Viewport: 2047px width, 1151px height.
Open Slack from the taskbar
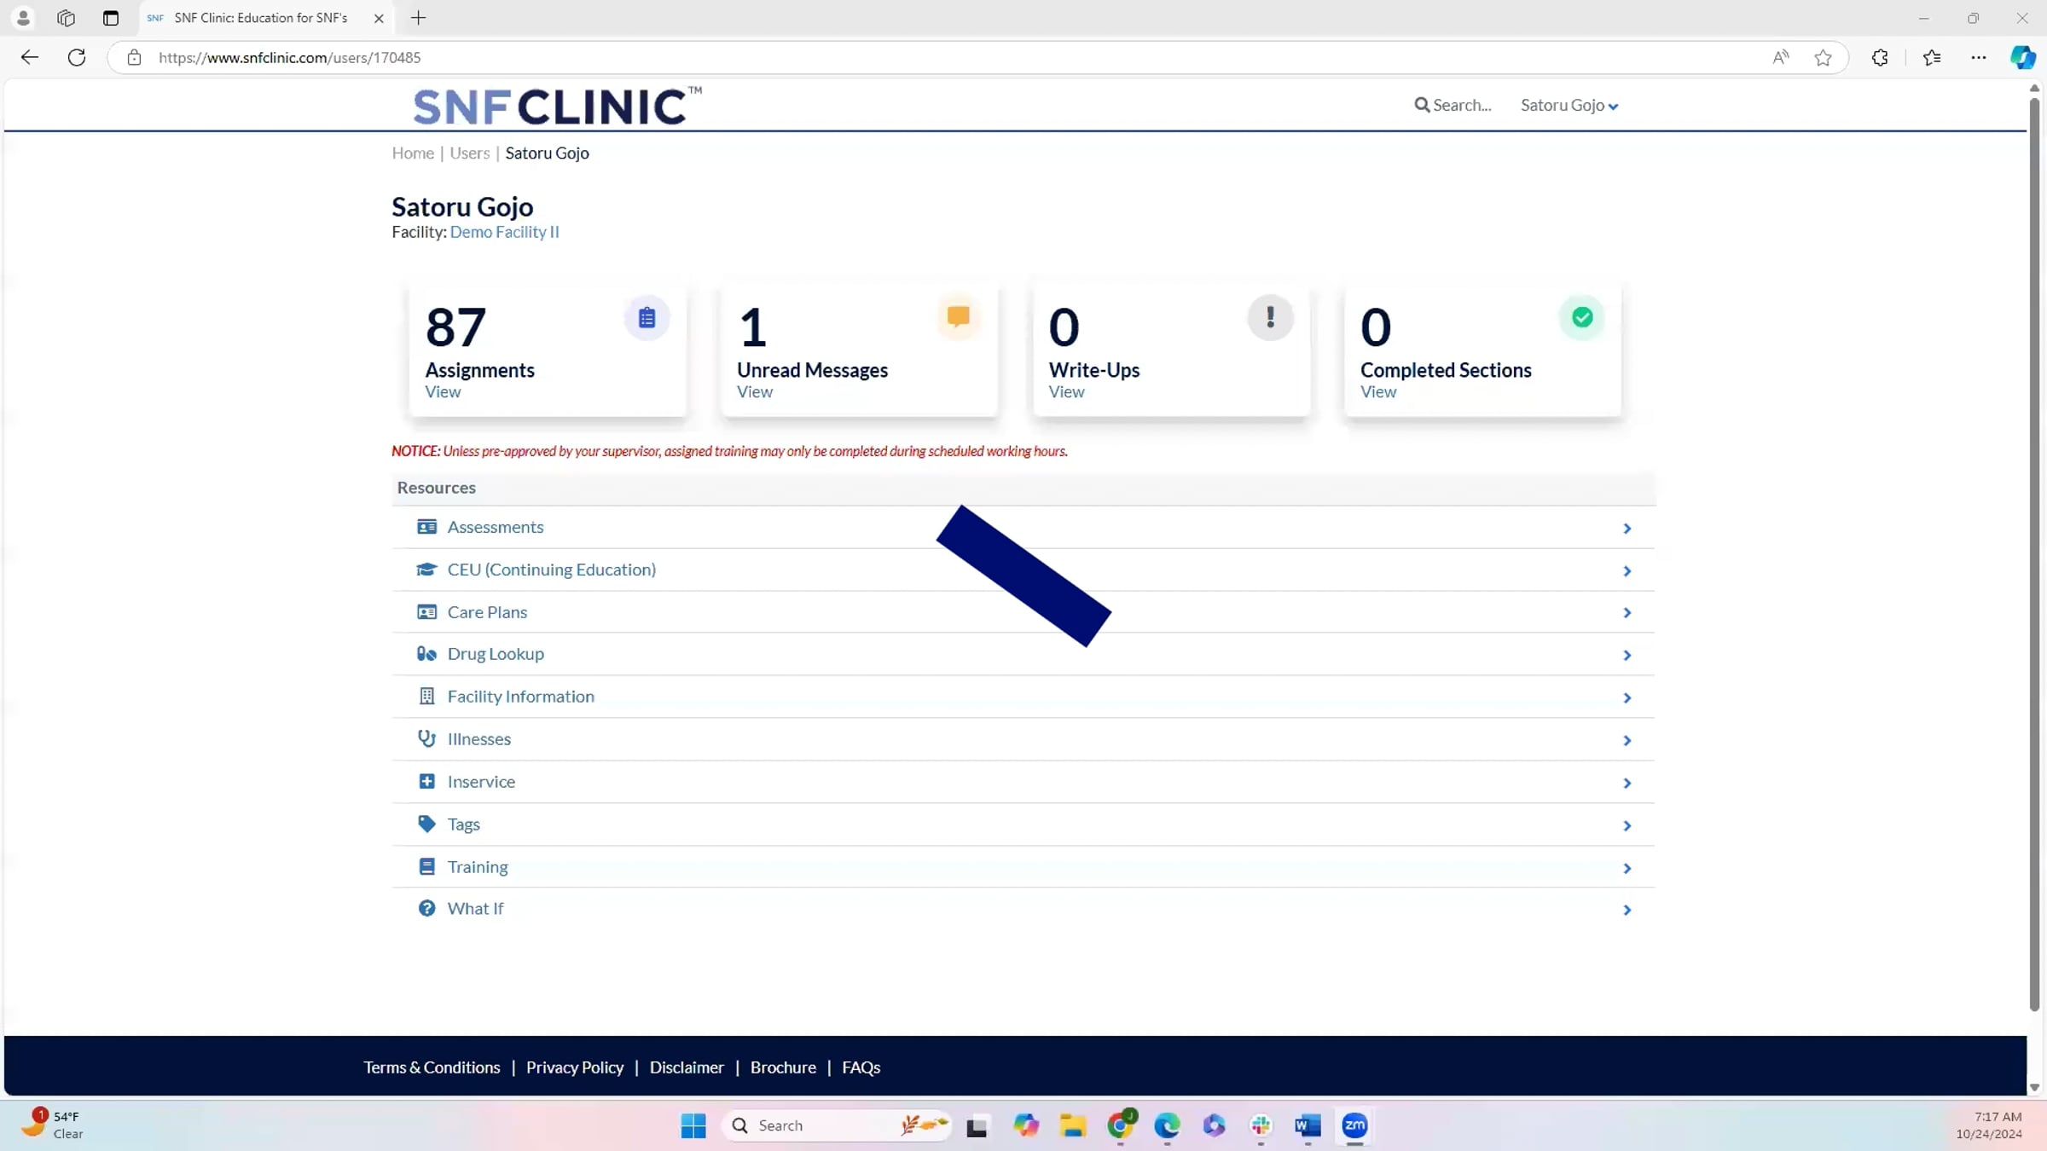[1261, 1126]
